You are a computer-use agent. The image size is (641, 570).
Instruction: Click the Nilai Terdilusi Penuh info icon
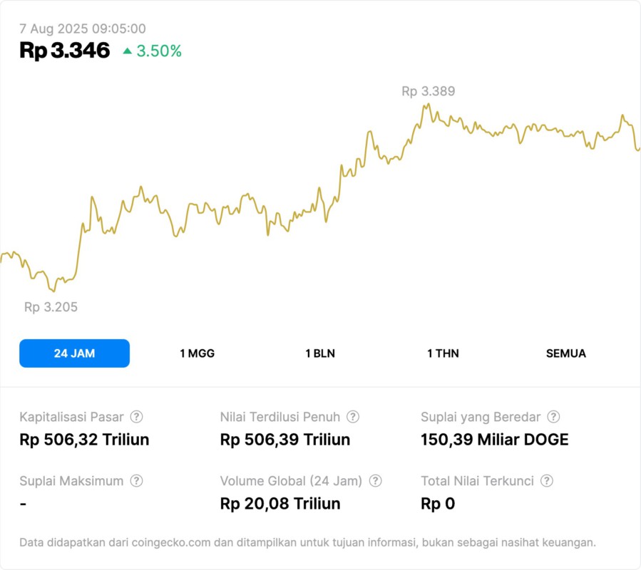click(x=353, y=417)
